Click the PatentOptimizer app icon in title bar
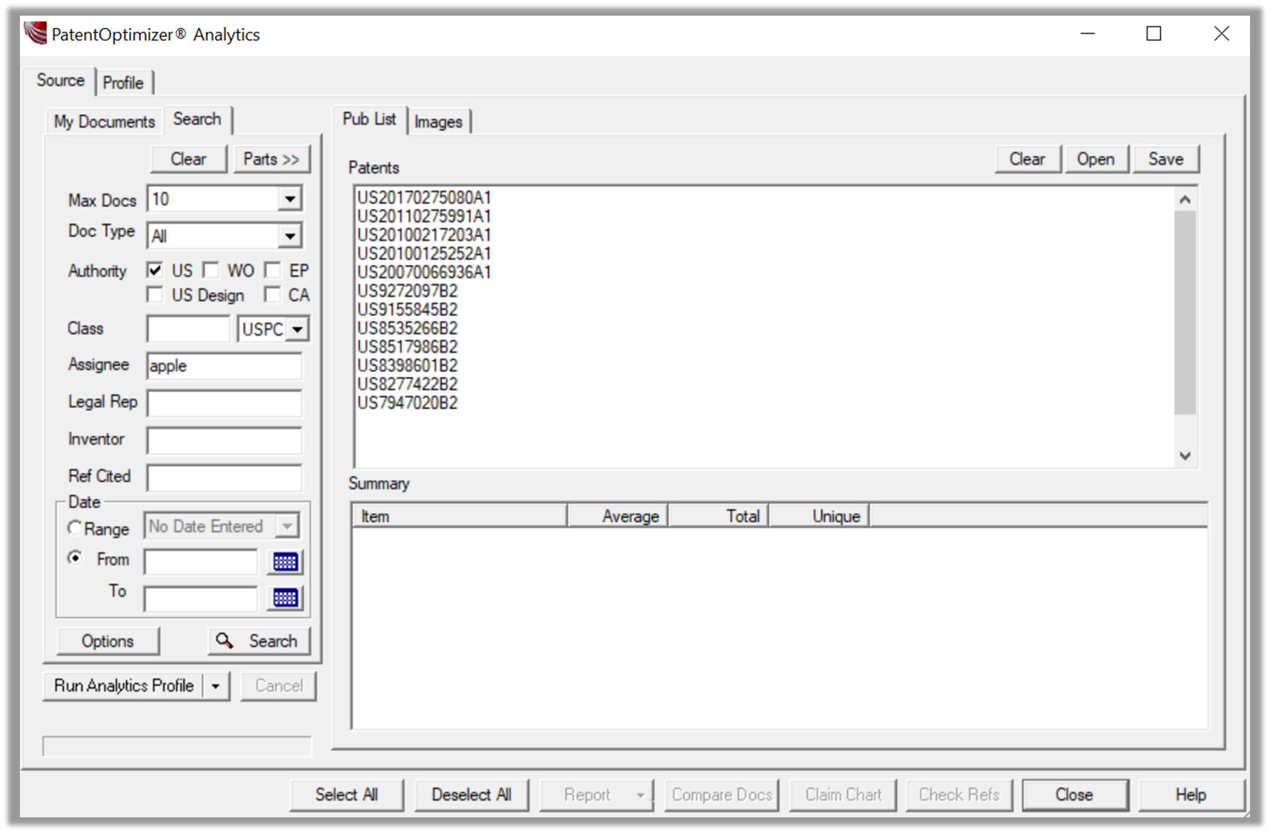This screenshot has height=833, width=1270. coord(35,33)
